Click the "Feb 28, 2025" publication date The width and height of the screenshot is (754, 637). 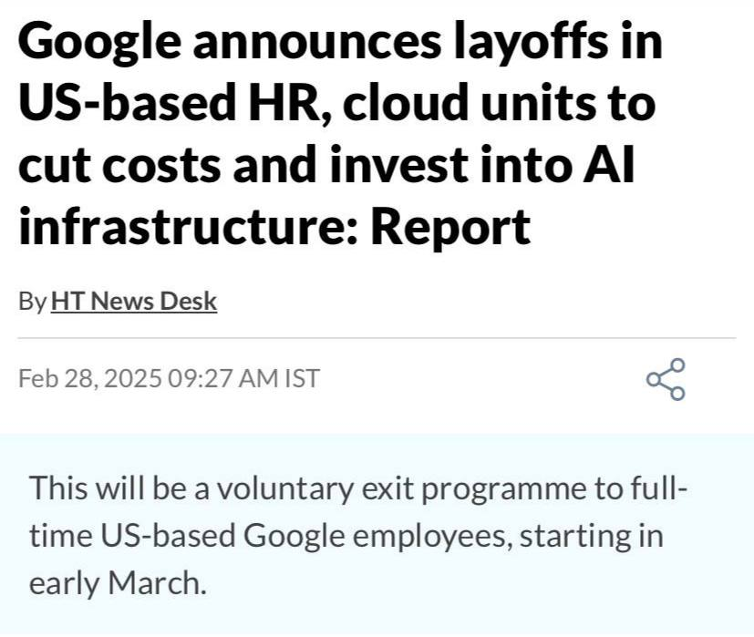90,378
